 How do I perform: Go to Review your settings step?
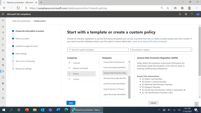pyautogui.click(x=23, y=69)
